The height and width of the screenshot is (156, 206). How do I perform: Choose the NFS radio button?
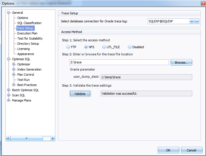[86, 47]
